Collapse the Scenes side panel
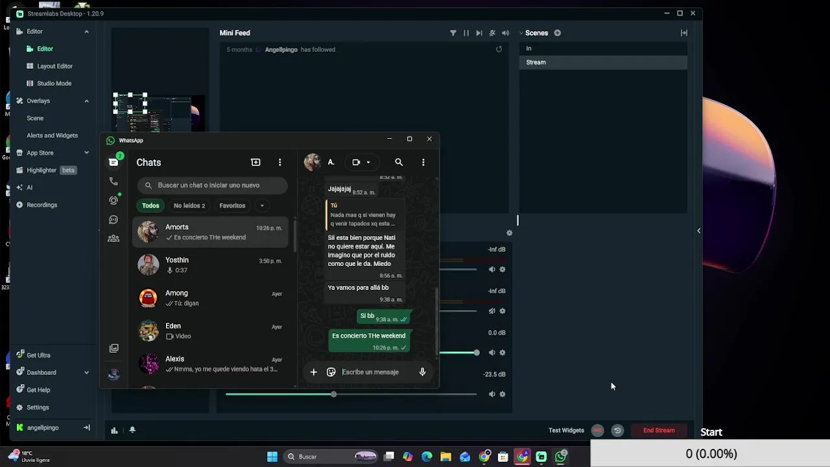Viewport: 830px width, 467px height. [683, 33]
